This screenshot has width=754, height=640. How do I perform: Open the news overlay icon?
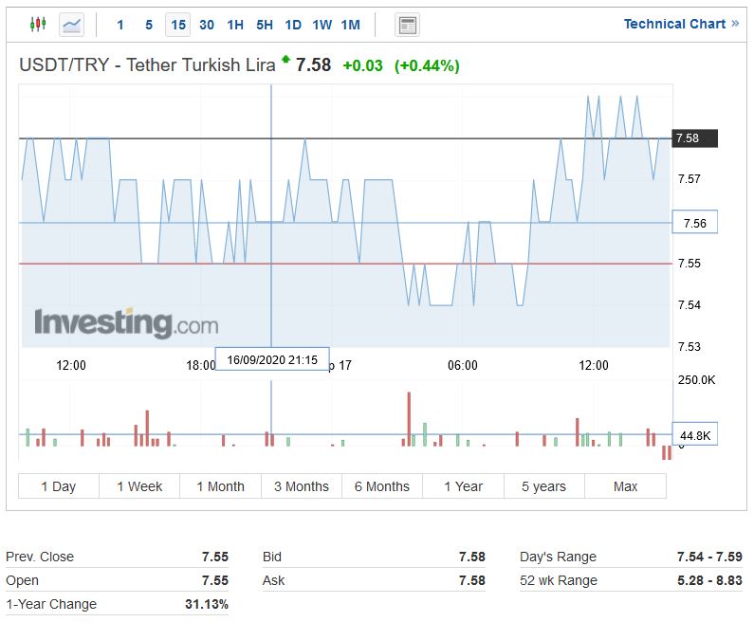point(407,25)
